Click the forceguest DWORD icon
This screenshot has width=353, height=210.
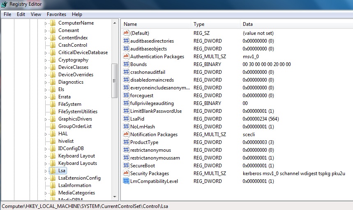(x=126, y=95)
